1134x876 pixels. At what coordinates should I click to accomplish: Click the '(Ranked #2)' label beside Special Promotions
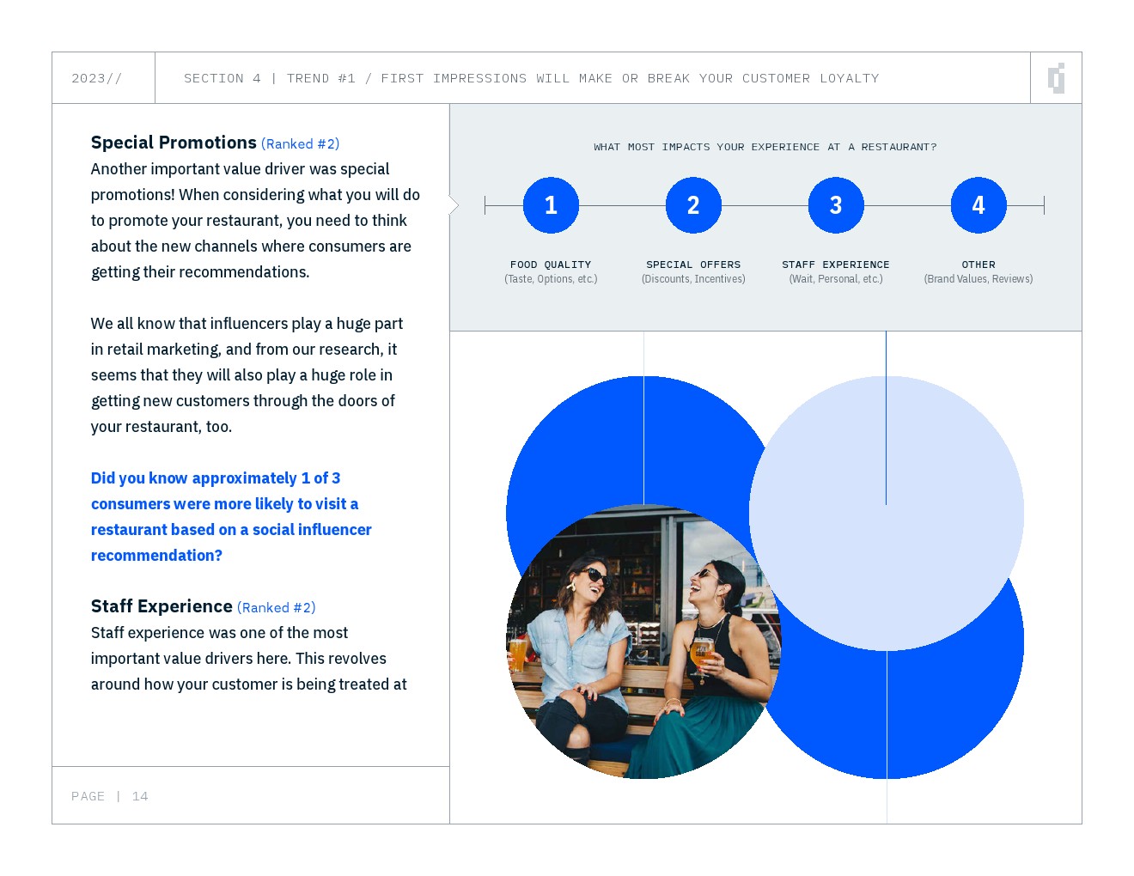click(300, 144)
